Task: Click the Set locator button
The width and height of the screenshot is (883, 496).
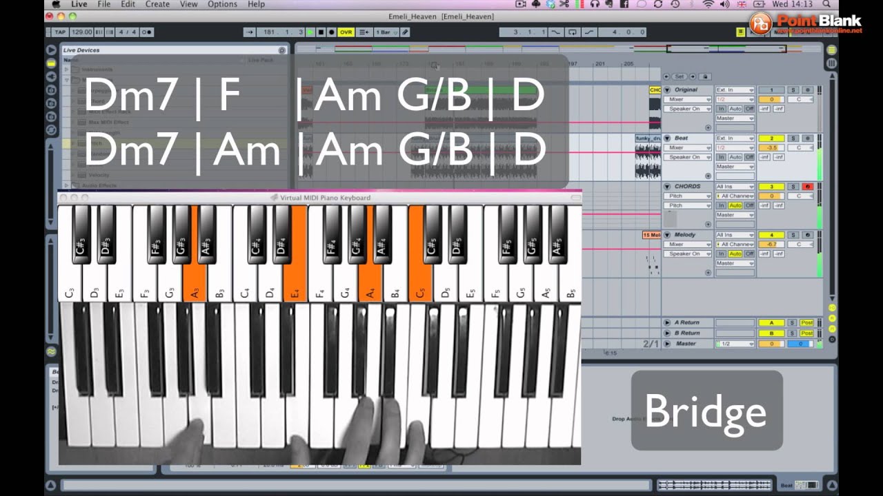Action: pos(679,76)
